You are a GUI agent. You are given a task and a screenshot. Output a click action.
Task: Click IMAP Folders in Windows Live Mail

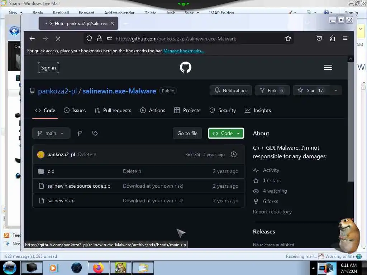pyautogui.click(x=221, y=13)
